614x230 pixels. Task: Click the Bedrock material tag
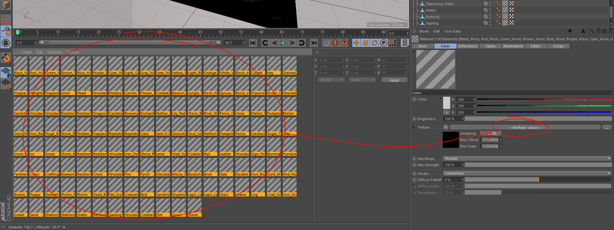pyautogui.click(x=505, y=16)
